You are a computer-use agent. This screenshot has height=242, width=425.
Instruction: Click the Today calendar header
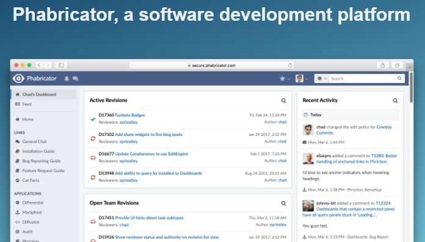350,115
